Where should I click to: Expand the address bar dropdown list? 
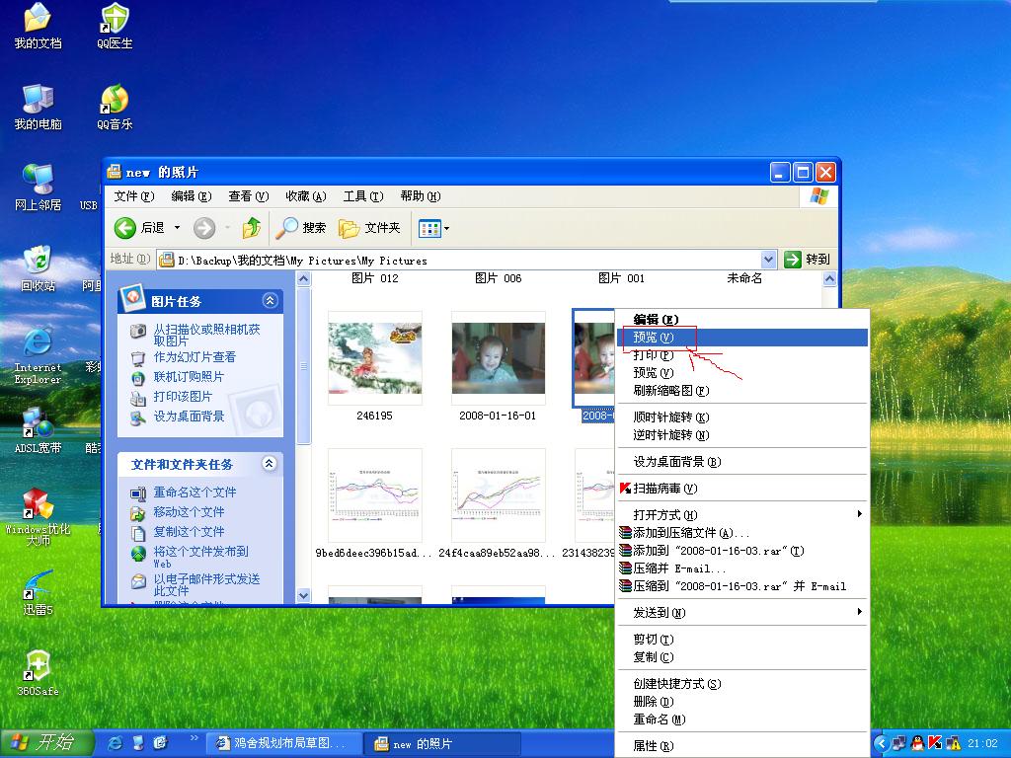[x=768, y=260]
